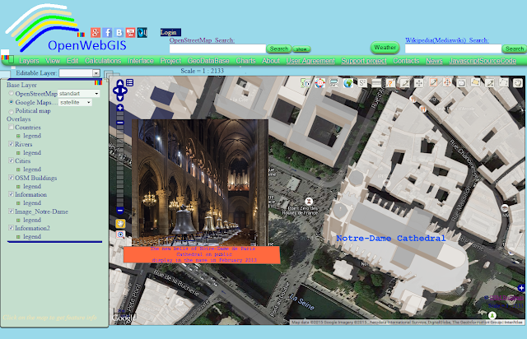
Task: Enable the Countries overlay checkbox
Action: pos(11,127)
